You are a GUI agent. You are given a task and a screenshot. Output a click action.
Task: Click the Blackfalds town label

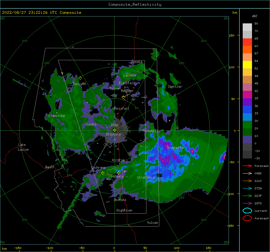click(127, 83)
